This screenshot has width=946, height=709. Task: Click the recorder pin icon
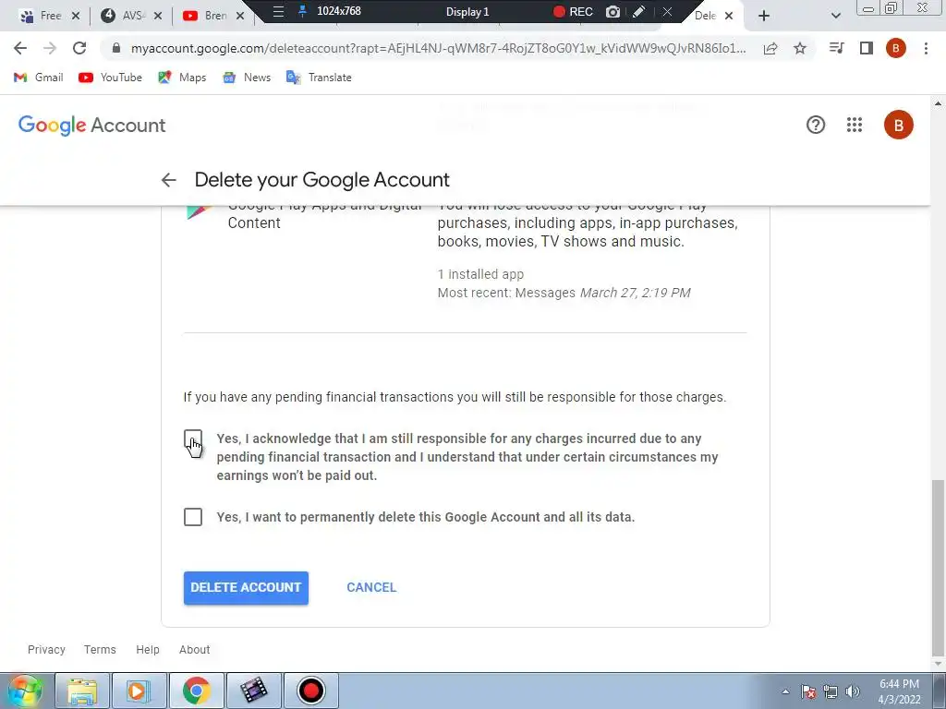coord(303,11)
